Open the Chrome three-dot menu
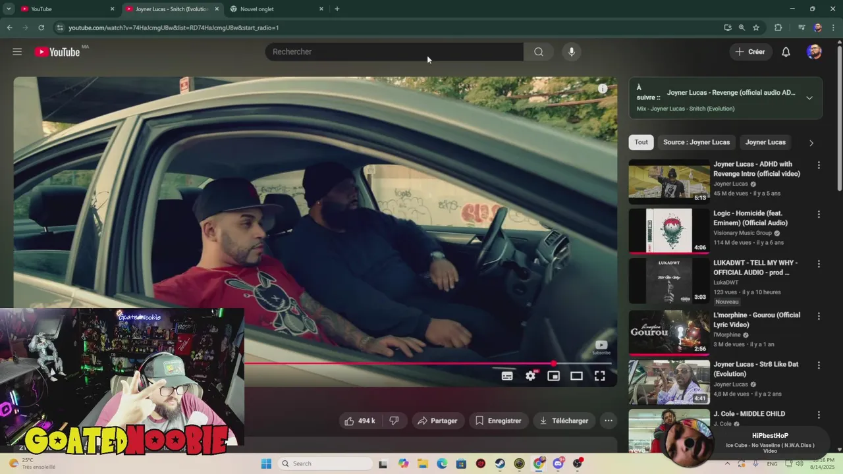Screen dimensions: 843x474 pyautogui.click(x=832, y=28)
